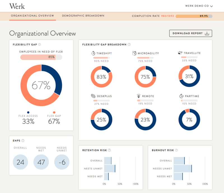The image size is (224, 193).
Task: Download the report
Action: [x=191, y=33]
